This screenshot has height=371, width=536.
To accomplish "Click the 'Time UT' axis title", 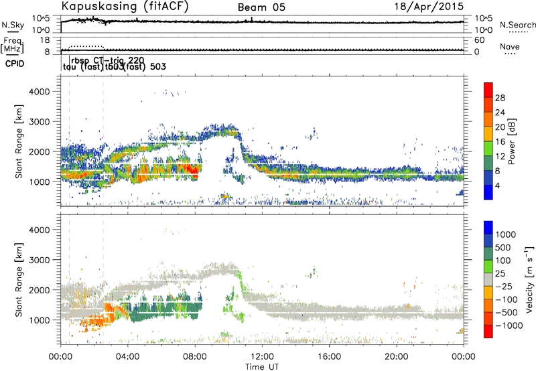I will tap(262, 367).
